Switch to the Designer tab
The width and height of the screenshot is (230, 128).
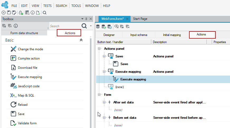tap(109, 35)
